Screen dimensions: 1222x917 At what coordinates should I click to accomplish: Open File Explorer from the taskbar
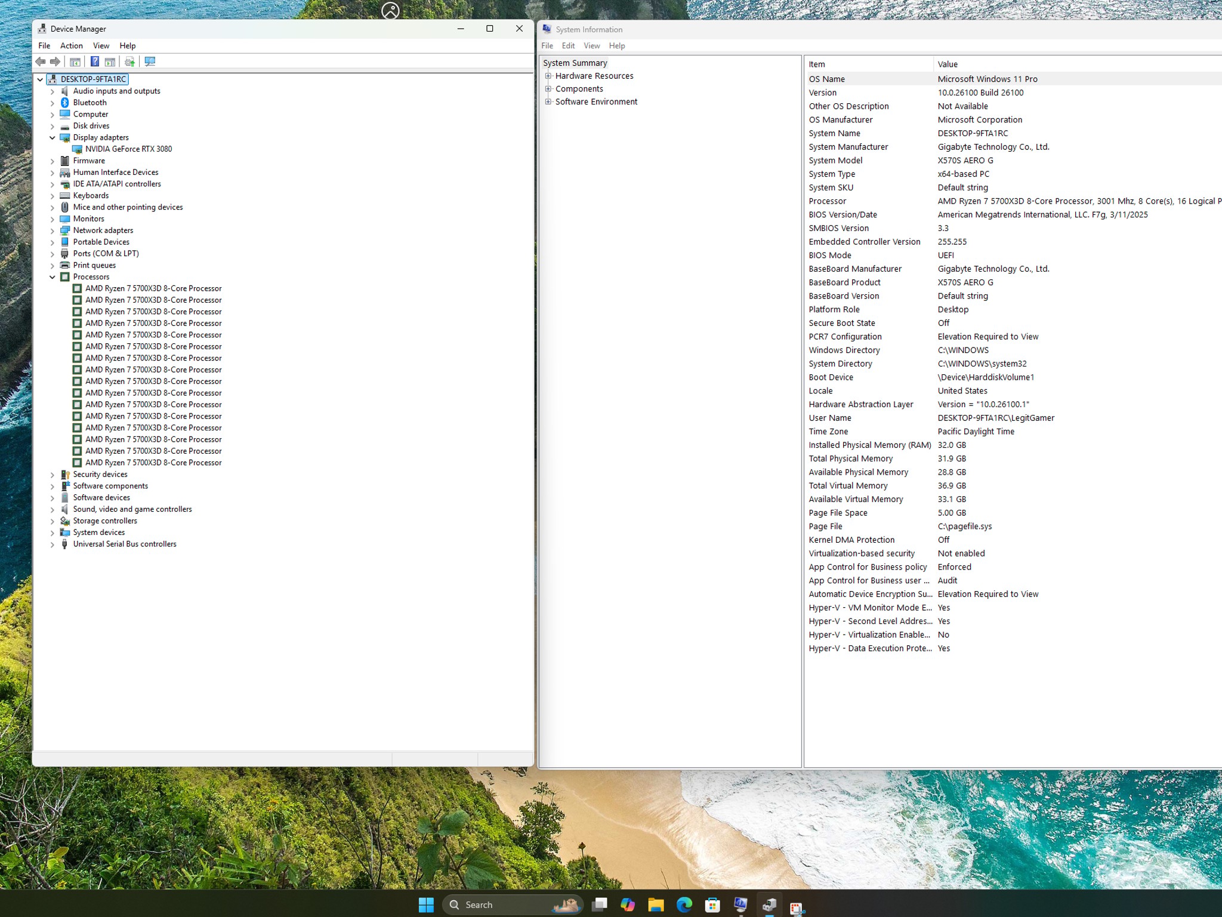coord(656,904)
